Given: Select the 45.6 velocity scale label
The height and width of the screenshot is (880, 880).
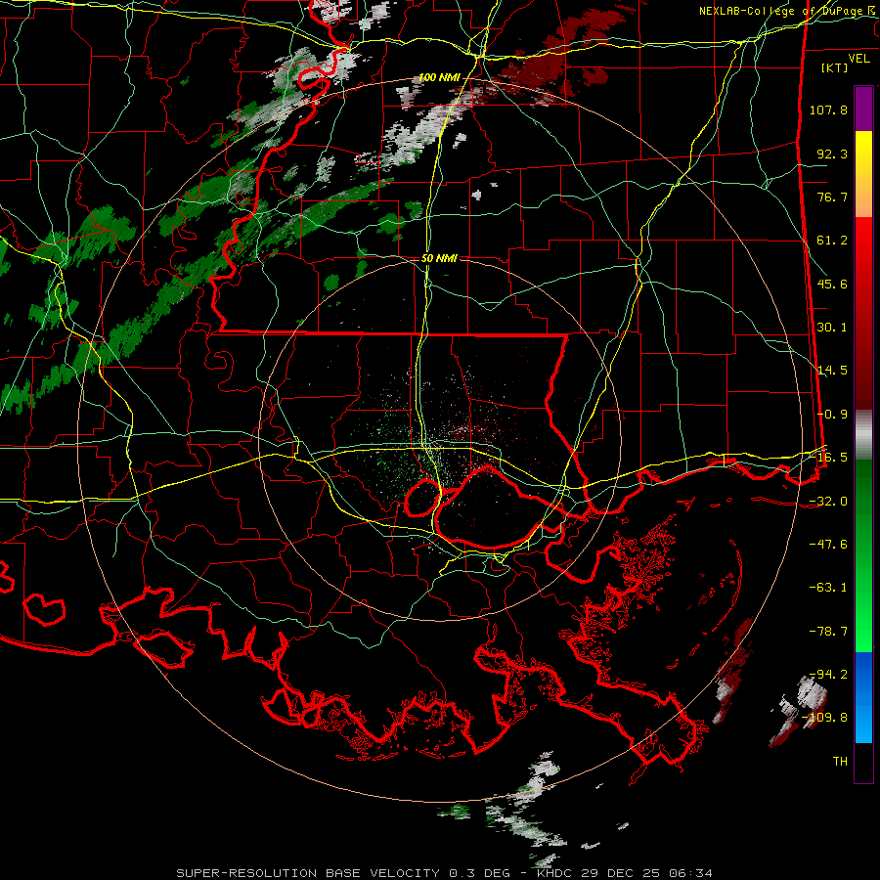Looking at the screenshot, I should click(832, 284).
